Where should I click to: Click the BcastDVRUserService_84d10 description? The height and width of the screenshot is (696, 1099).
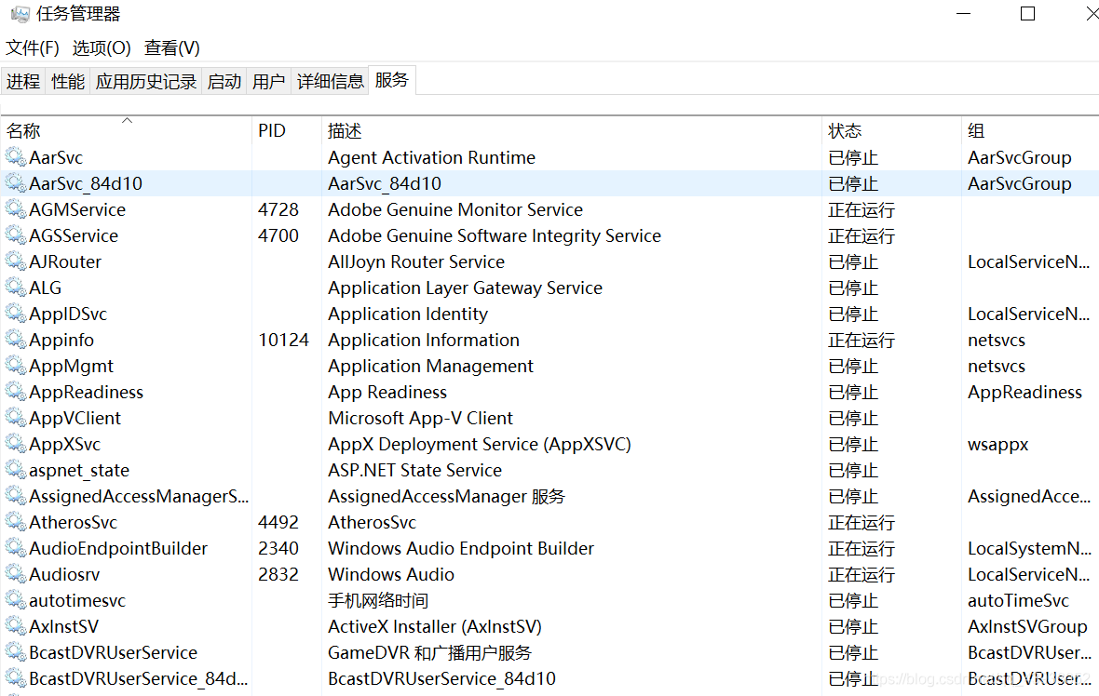441,678
